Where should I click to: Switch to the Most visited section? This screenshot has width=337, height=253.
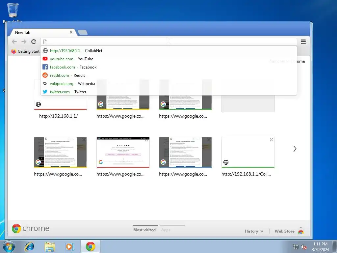click(x=144, y=230)
